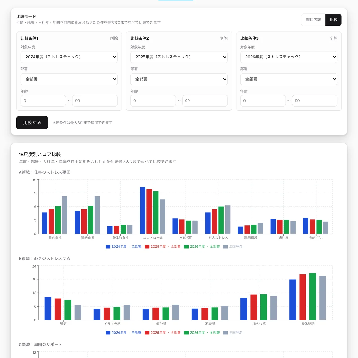Toggle 2025年度・全部署 legend entry in A領域 chart
The width and height of the screenshot is (358, 358).
tap(163, 247)
